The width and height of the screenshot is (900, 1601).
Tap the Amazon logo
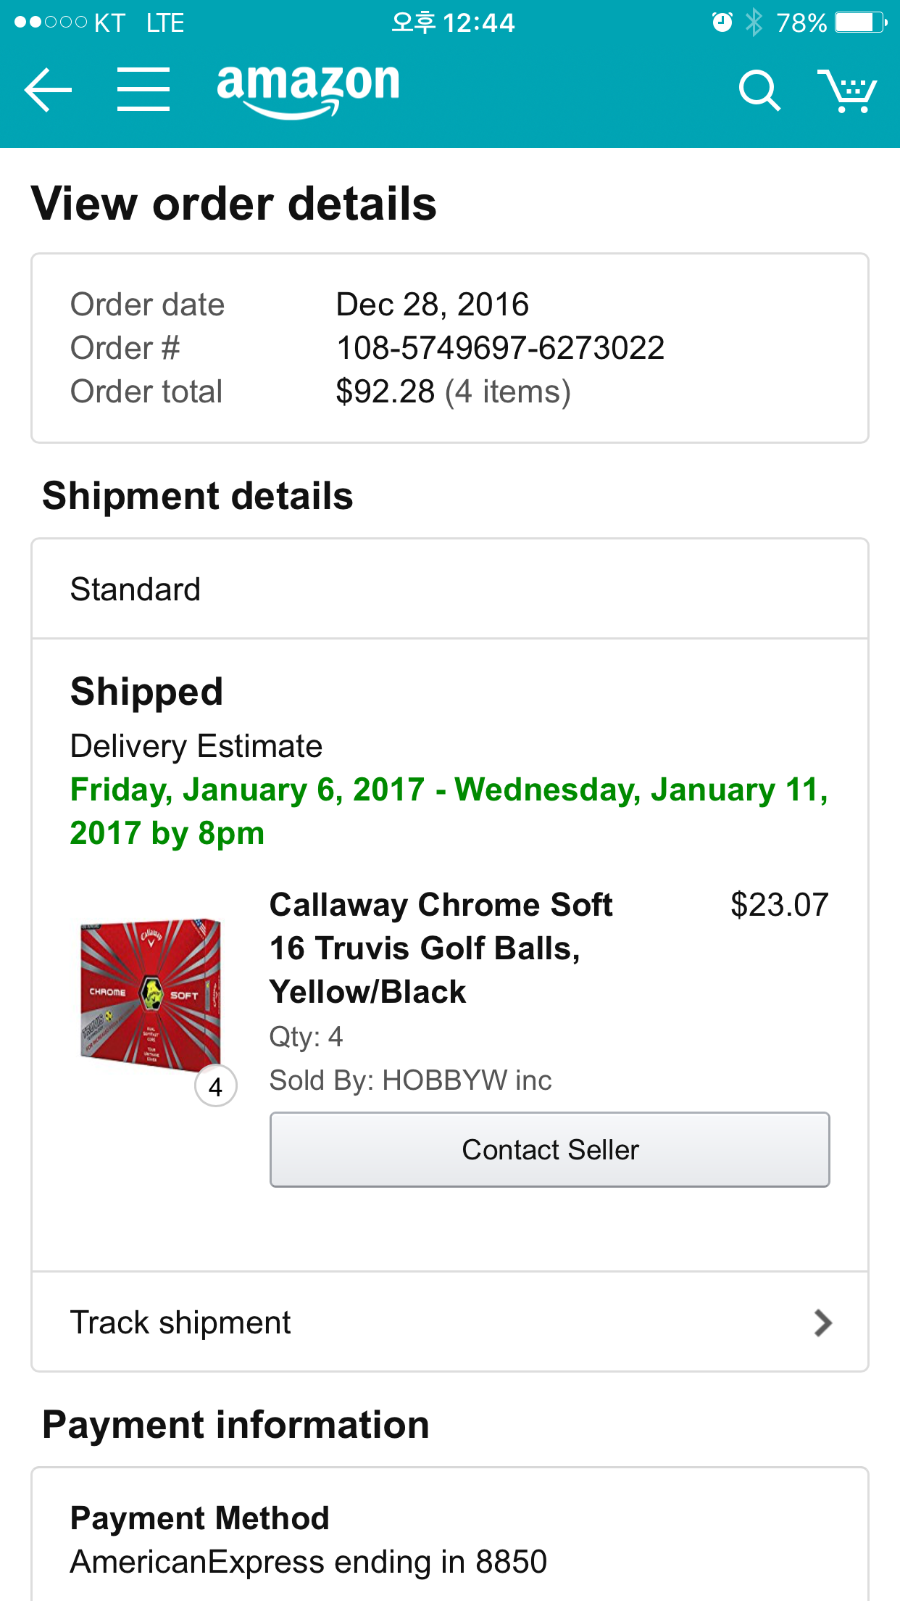[308, 88]
